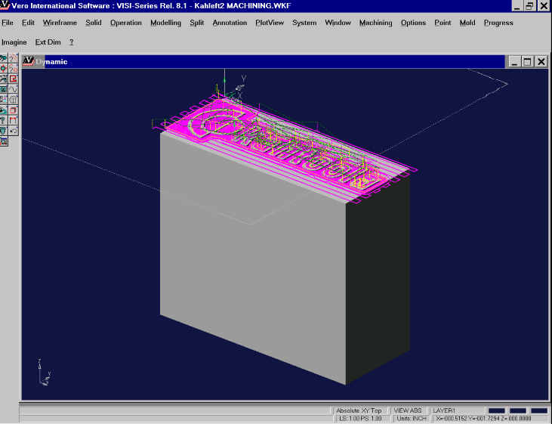Image resolution: width=552 pixels, height=424 pixels.
Task: Open the Wireframe menu
Action: pos(60,23)
